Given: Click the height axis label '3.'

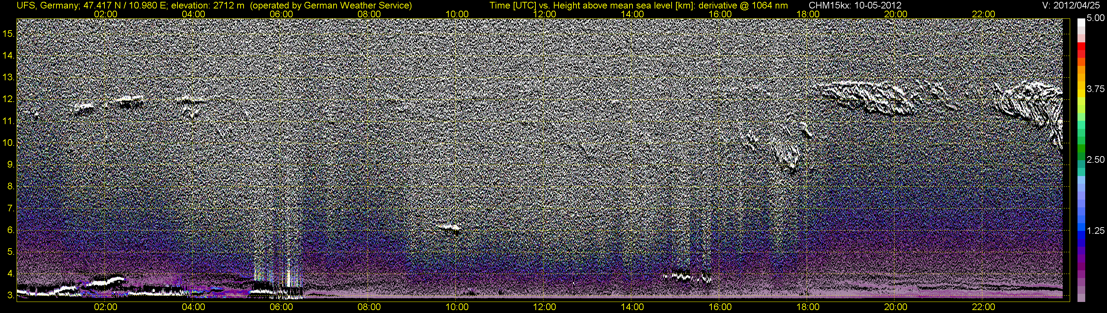Looking at the screenshot, I should 11,295.
